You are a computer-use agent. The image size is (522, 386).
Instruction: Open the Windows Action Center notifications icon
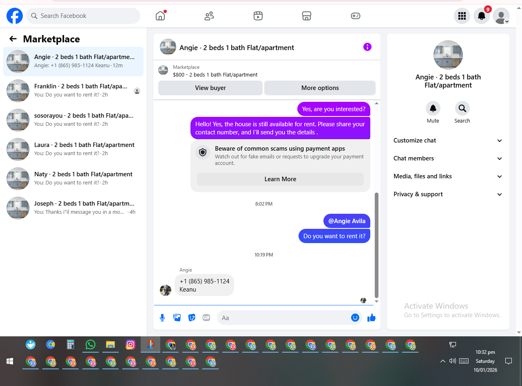pyautogui.click(x=509, y=361)
